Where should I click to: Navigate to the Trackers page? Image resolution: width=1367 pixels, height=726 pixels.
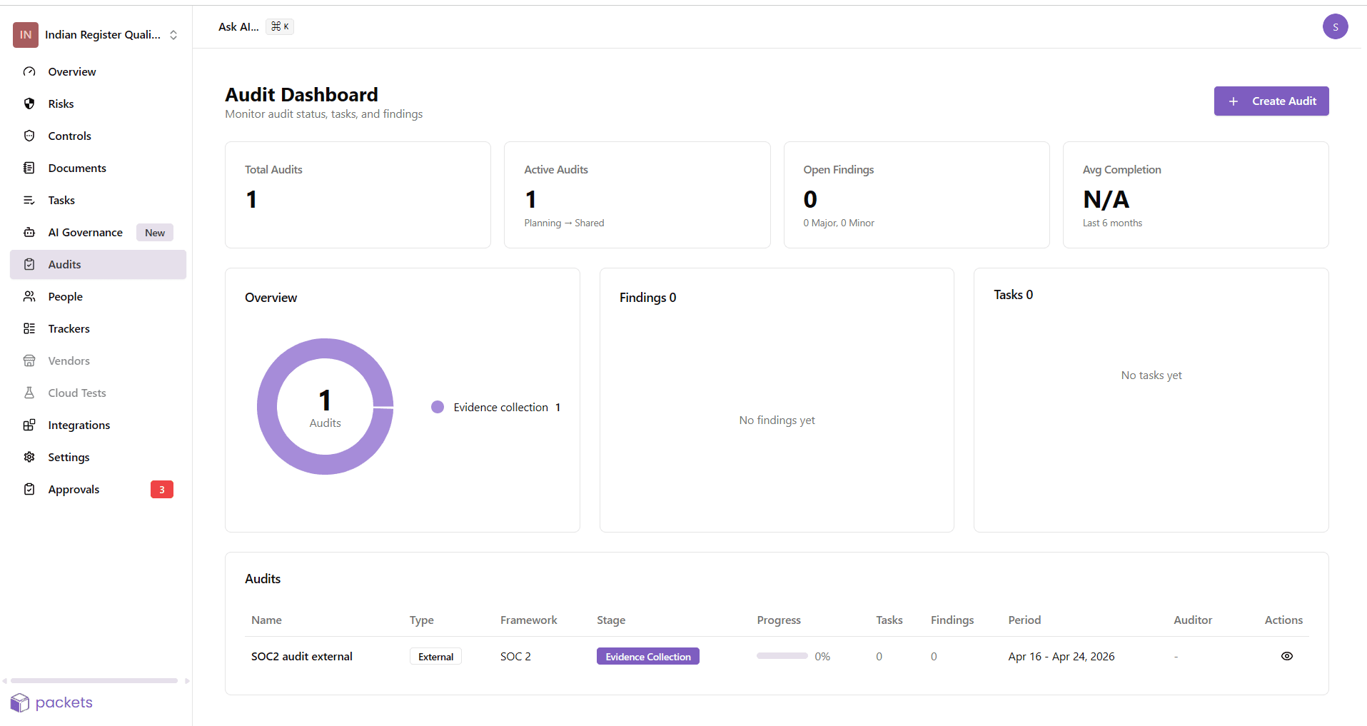tap(98, 328)
